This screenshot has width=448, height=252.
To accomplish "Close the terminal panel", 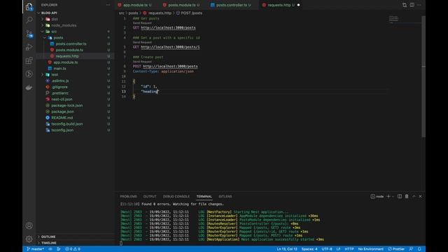I will (420, 196).
